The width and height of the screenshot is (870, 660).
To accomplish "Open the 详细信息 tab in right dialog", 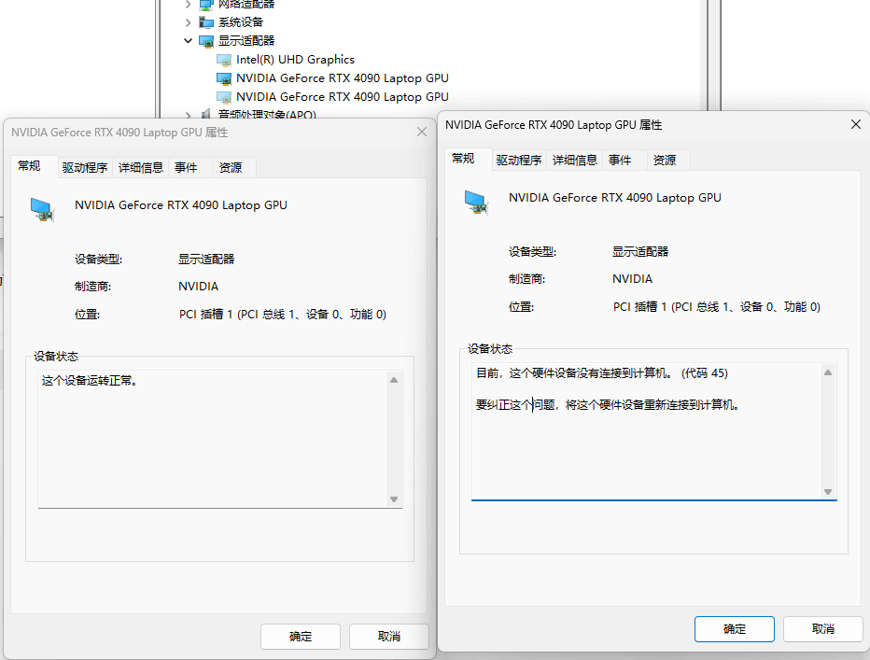I will (575, 159).
